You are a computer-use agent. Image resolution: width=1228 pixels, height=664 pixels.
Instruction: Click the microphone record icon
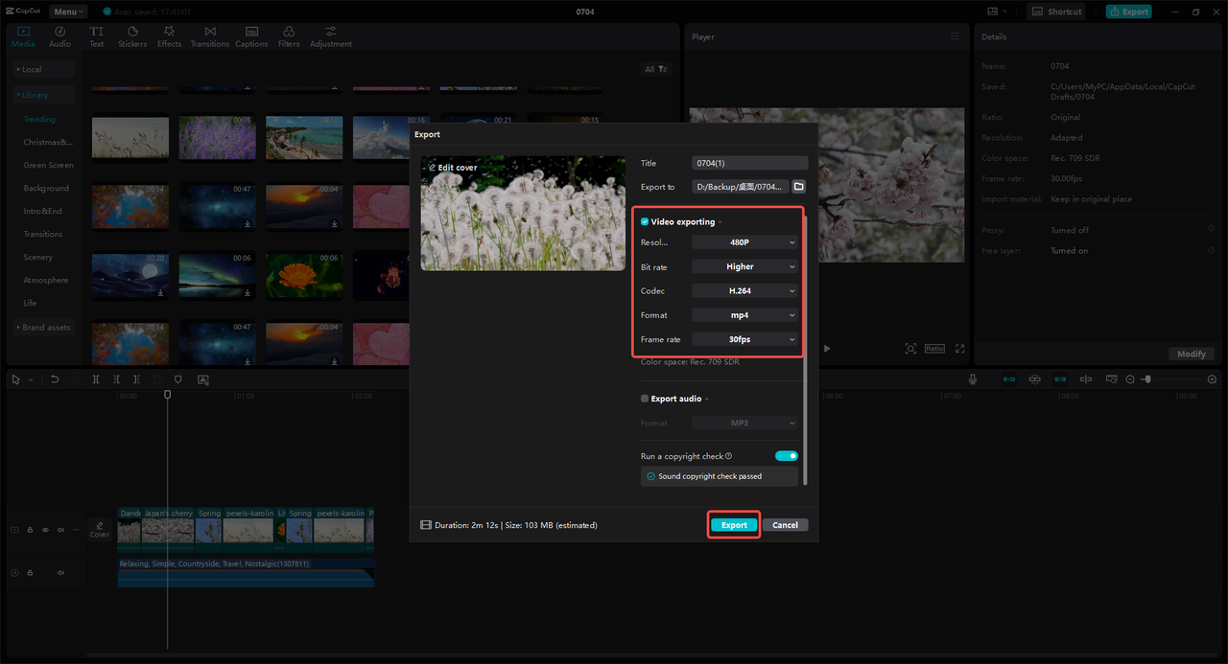coord(973,379)
